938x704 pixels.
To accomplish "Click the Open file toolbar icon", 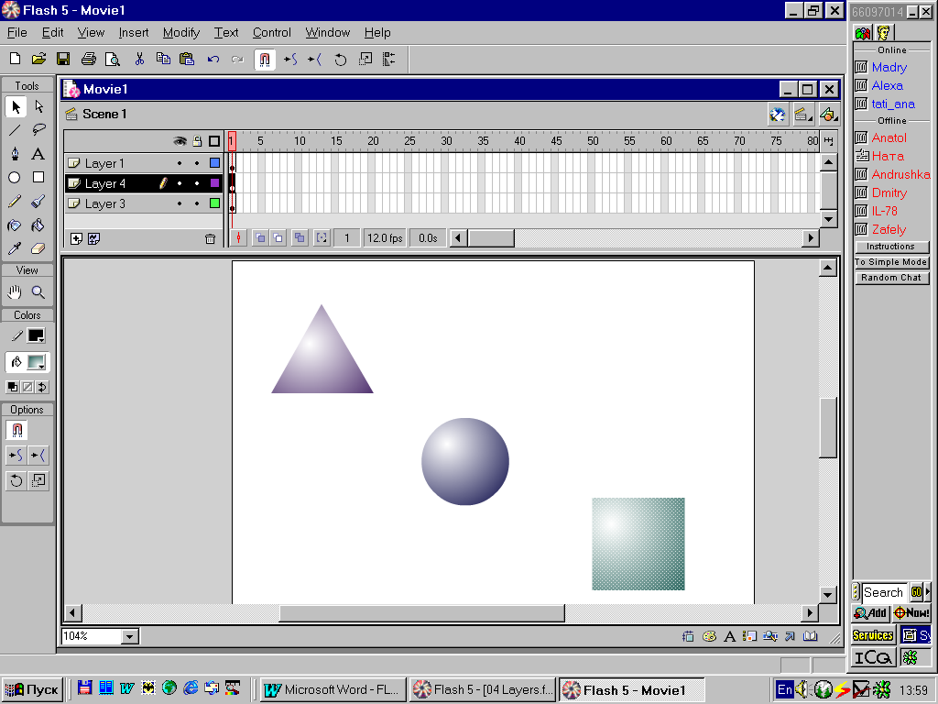I will pyautogui.click(x=38, y=59).
